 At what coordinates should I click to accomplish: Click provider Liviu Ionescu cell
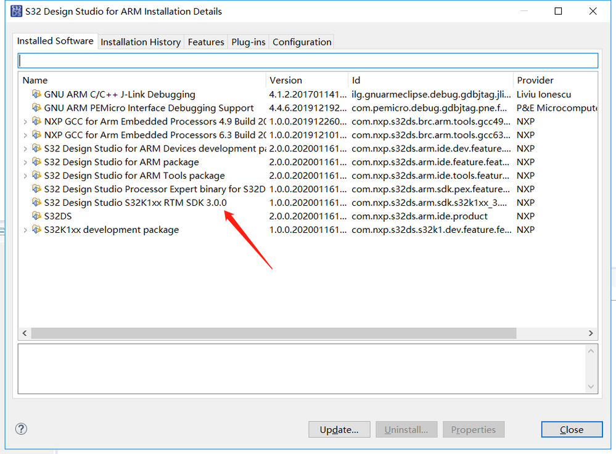[544, 94]
